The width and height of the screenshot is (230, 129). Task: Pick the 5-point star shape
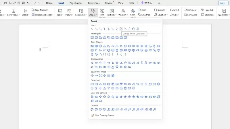click(105, 97)
